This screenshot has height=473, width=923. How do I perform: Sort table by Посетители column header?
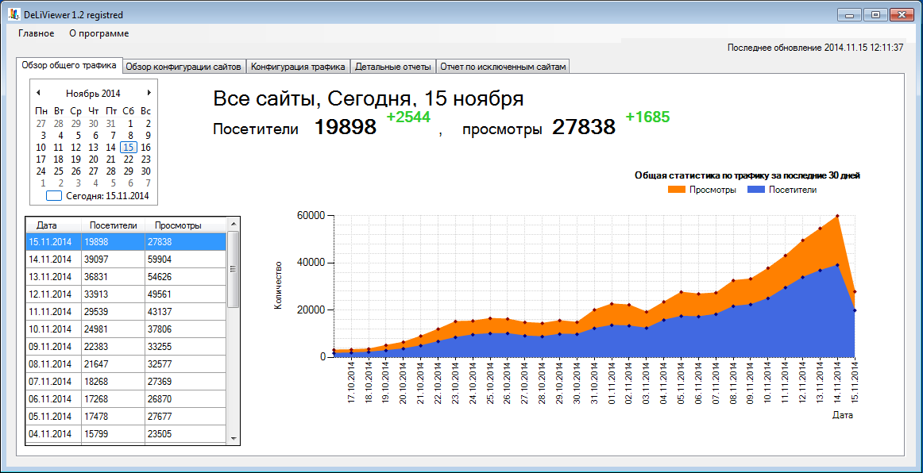113,225
